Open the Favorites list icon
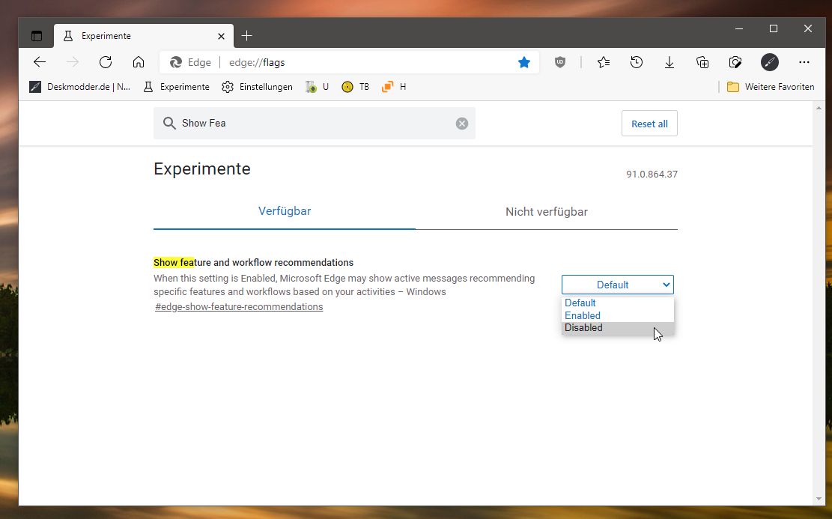Image resolution: width=832 pixels, height=519 pixels. point(604,62)
